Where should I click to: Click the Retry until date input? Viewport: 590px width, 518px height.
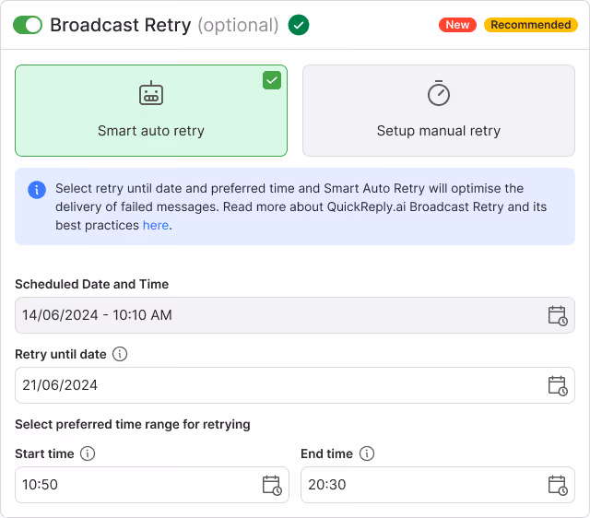click(295, 385)
